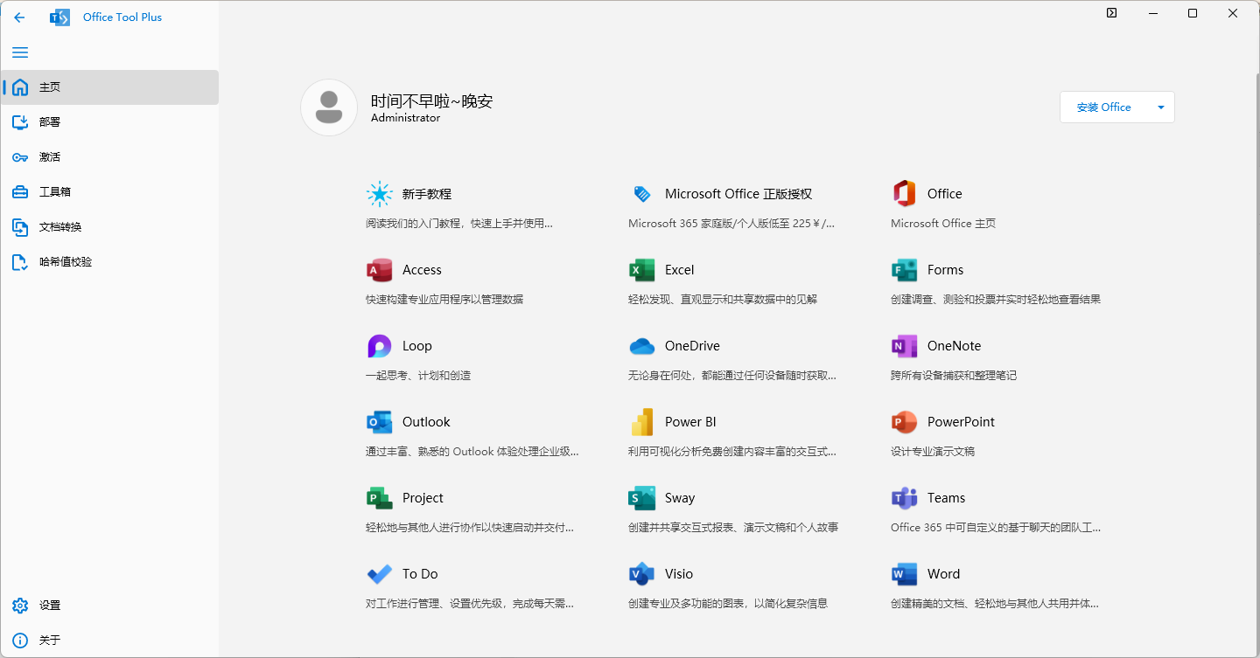This screenshot has height=658, width=1260.
Task: Click description 轻松发现、直观显示和共享数据中的见解
Action: (723, 300)
